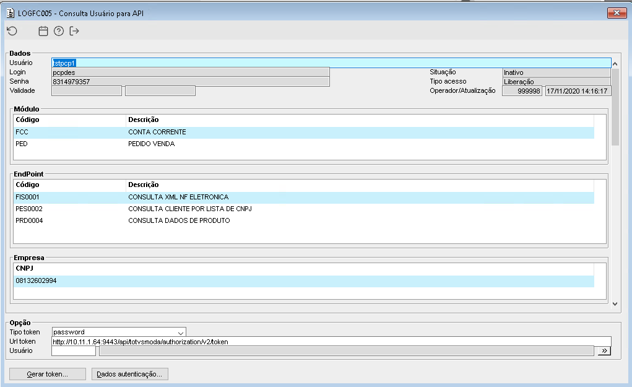Screen dimensions: 632x387
Task: Click the Senha field with 8314979357
Action: 191,82
